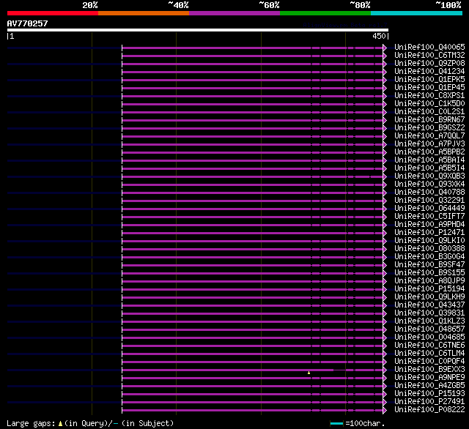Select UniRef100_O04685 label
This screenshot has width=469, height=429.
click(429, 337)
